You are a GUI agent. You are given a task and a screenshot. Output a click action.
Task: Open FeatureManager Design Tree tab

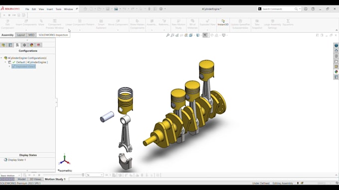3,45
